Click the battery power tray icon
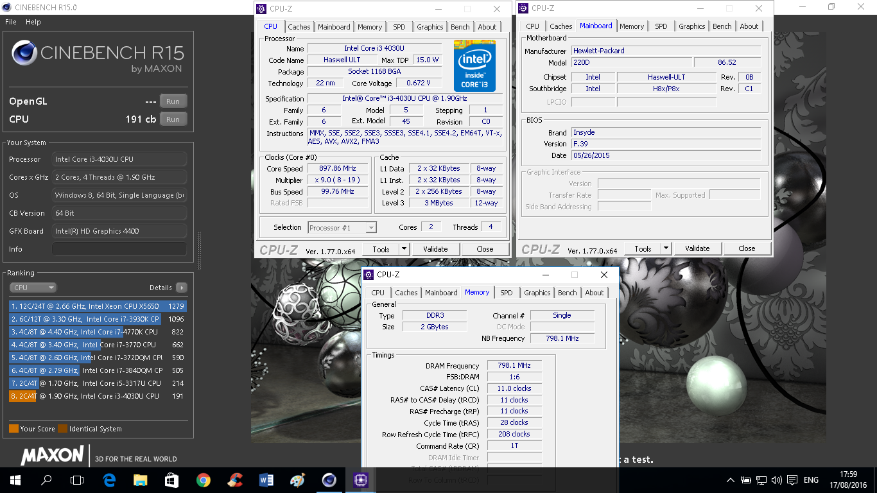Viewport: 877px width, 493px height. coord(746,480)
